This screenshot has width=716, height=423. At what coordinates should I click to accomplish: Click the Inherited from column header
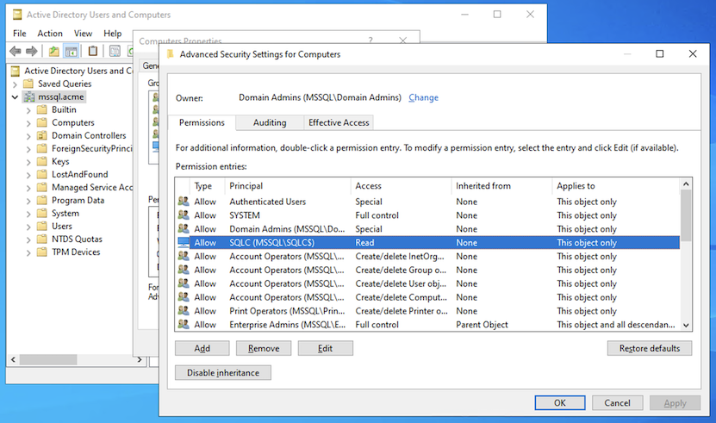[x=501, y=186]
